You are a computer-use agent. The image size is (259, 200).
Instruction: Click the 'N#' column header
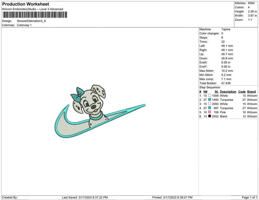click(x=205, y=92)
